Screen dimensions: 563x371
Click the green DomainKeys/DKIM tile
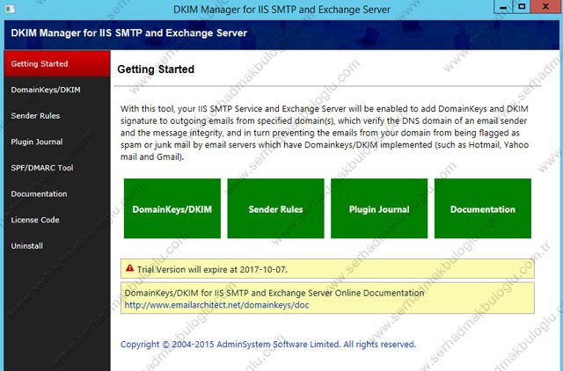(x=172, y=208)
